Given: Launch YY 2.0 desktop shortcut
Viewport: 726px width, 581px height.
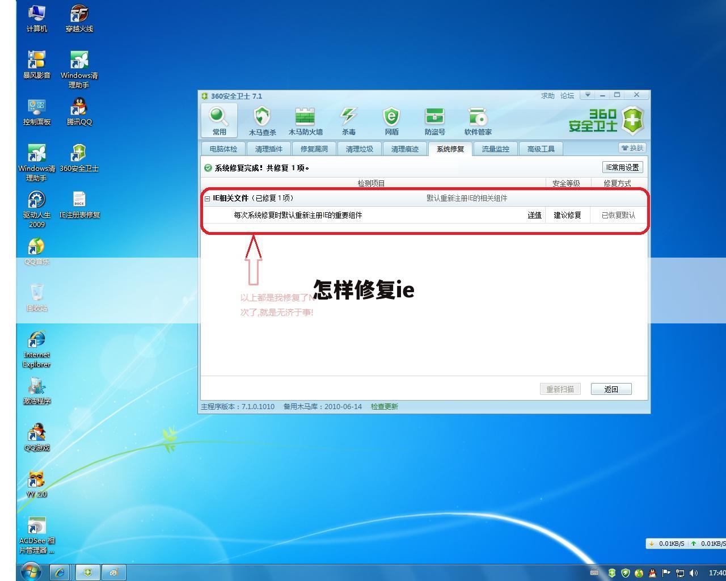Looking at the screenshot, I should tap(36, 483).
